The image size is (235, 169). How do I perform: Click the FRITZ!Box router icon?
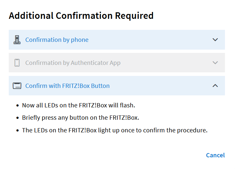[x=17, y=86]
